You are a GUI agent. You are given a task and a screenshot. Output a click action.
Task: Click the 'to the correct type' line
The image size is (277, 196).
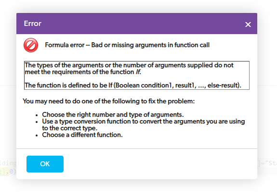[x=69, y=128]
